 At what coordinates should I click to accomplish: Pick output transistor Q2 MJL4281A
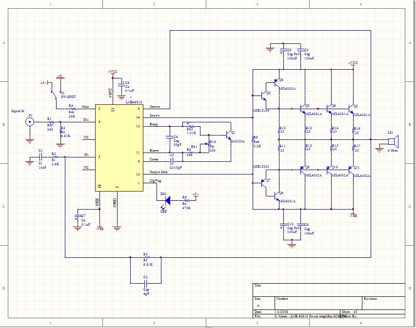[x=351, y=109]
